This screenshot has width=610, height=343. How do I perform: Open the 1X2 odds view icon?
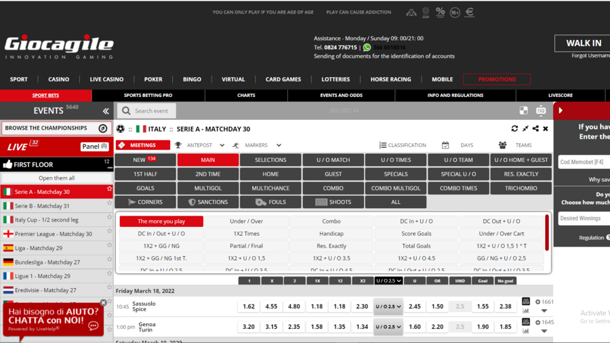(x=541, y=110)
